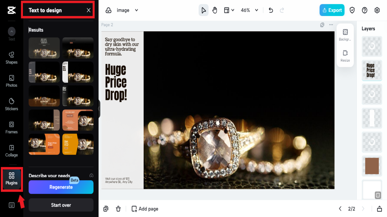Choose the yellow-orange result design
Viewport: 387px width, 217px height.
click(78, 144)
